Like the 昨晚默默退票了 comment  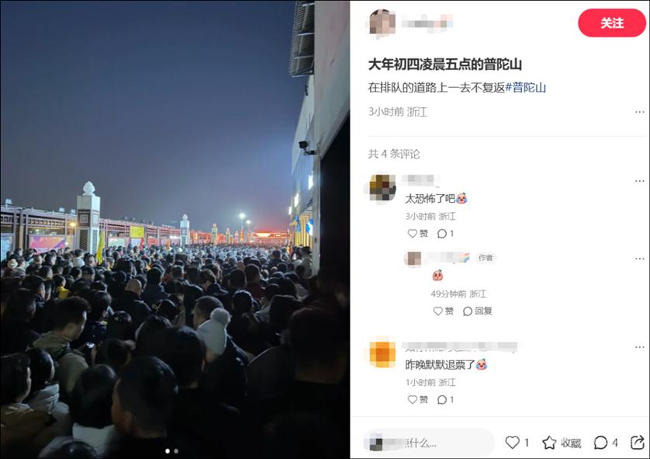[x=418, y=400]
